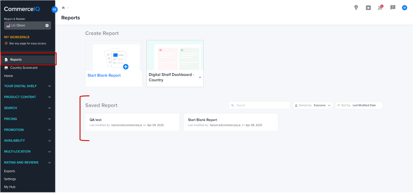
Task: Click the Start Blank Report link
Action: coord(104,75)
